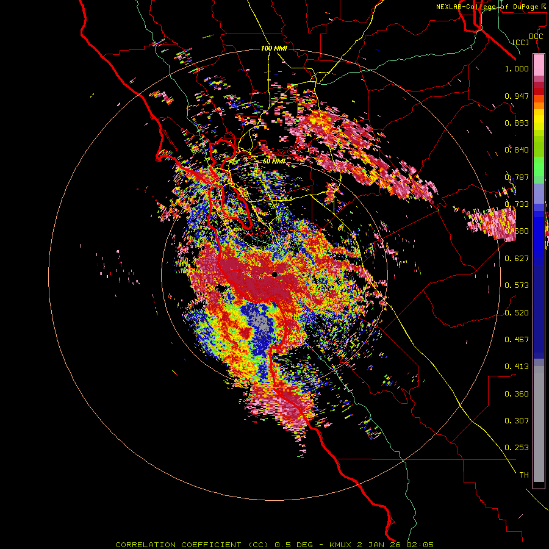Select the 0.413 legend value
Viewport: 549px width, 549px height.
pyautogui.click(x=517, y=367)
